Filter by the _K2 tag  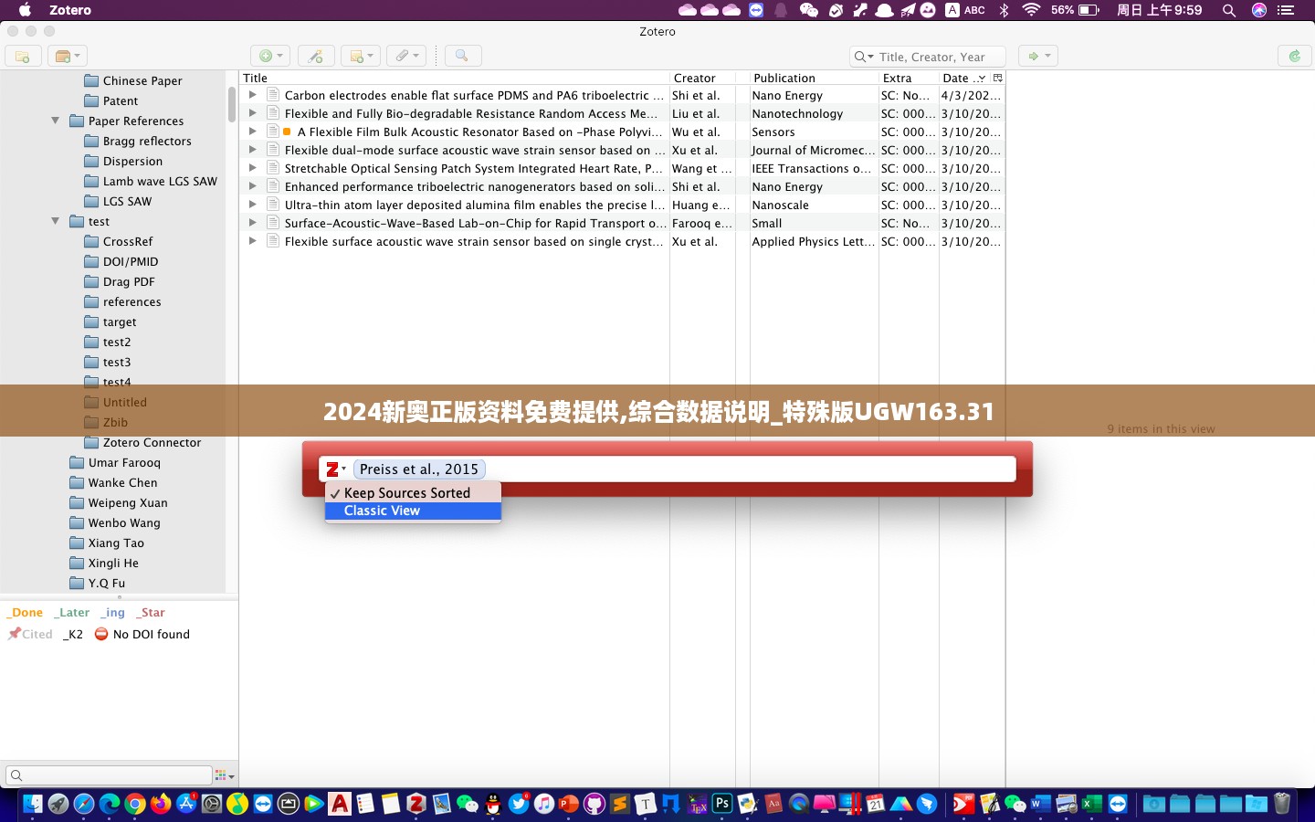73,634
